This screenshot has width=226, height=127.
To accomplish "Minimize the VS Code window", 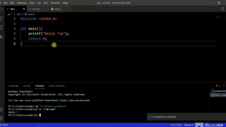I will point(210,3).
